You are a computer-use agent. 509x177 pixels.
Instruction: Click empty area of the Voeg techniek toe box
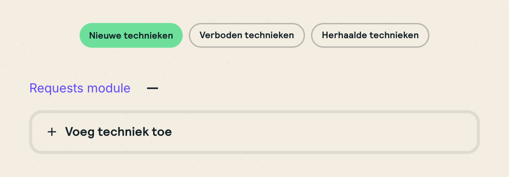tap(326, 132)
